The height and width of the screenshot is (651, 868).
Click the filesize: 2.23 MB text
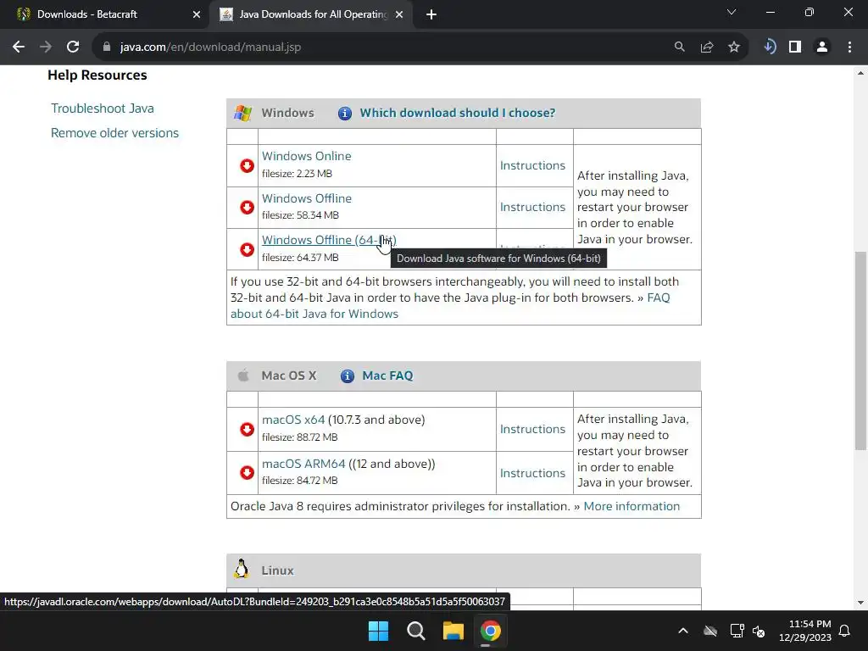pos(297,174)
